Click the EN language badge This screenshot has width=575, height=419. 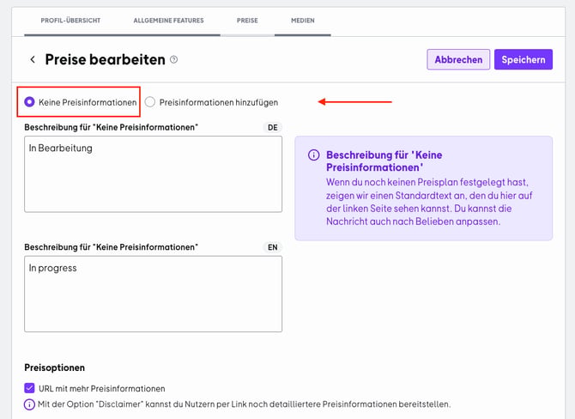pyautogui.click(x=272, y=247)
